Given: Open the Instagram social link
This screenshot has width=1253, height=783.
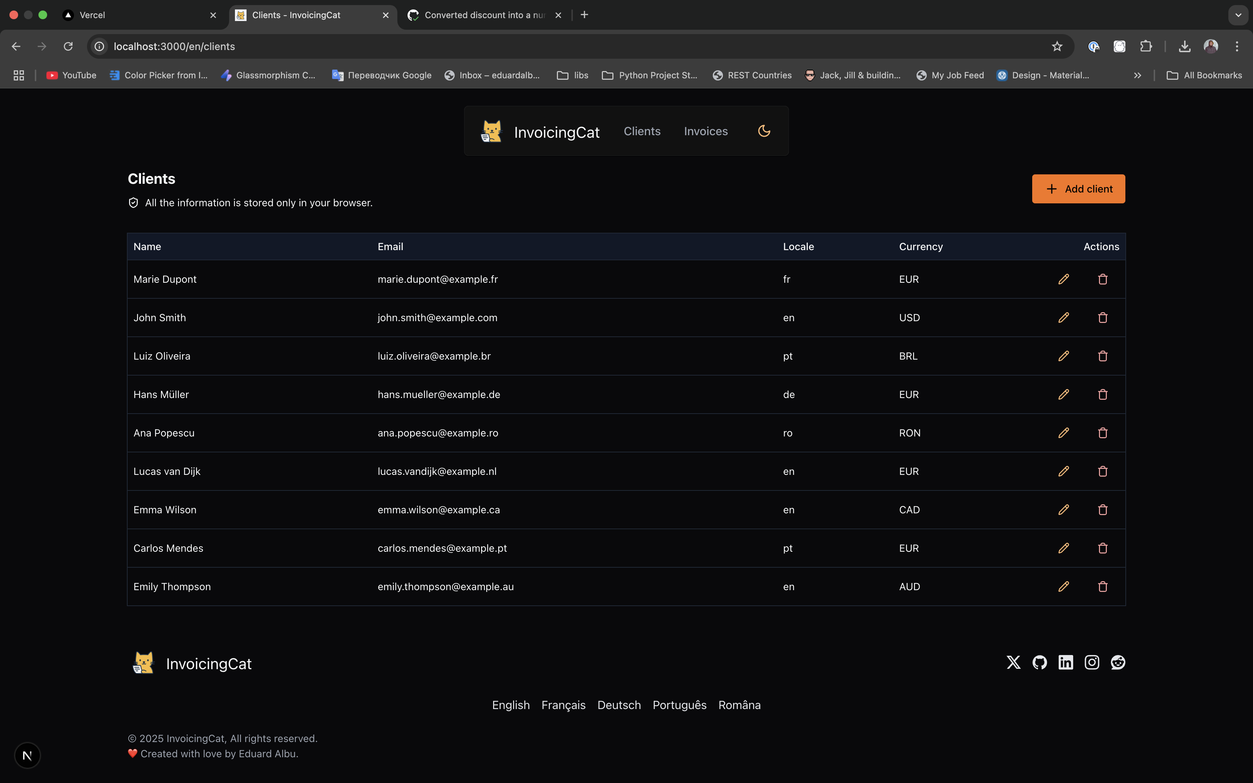Looking at the screenshot, I should 1092,662.
